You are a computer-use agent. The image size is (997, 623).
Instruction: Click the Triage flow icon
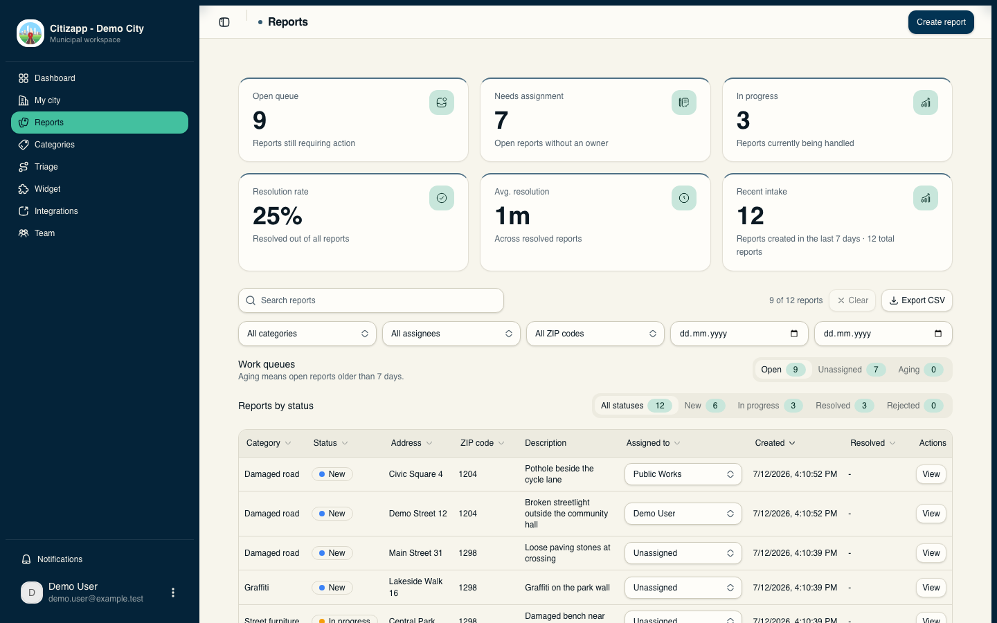pyautogui.click(x=24, y=167)
